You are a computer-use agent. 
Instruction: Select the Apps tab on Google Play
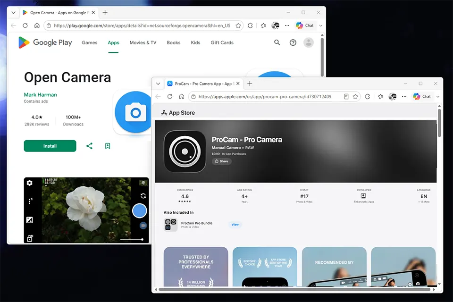(113, 42)
